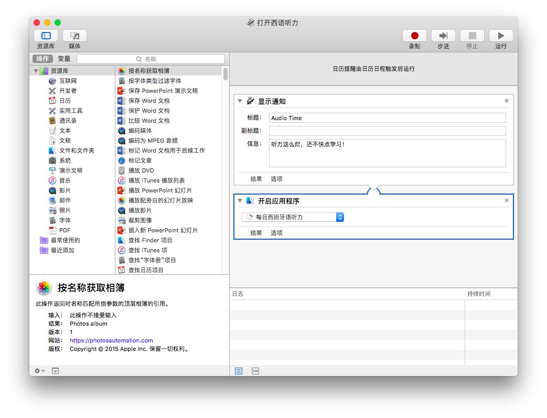Image resolution: width=547 pixels, height=418 pixels.
Task: Click 选项 under the 显示通知 action
Action: pyautogui.click(x=276, y=179)
